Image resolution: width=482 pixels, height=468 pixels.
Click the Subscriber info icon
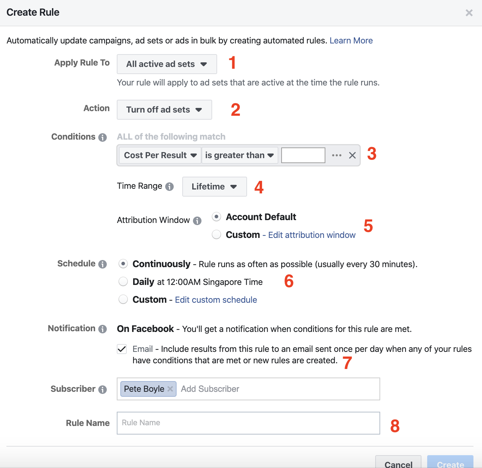103,390
